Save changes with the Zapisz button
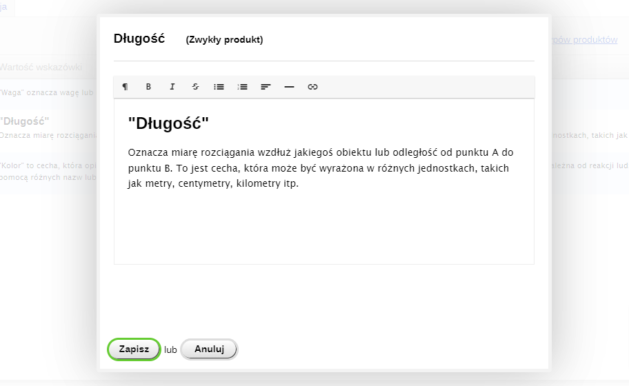This screenshot has height=386, width=629. tap(134, 349)
